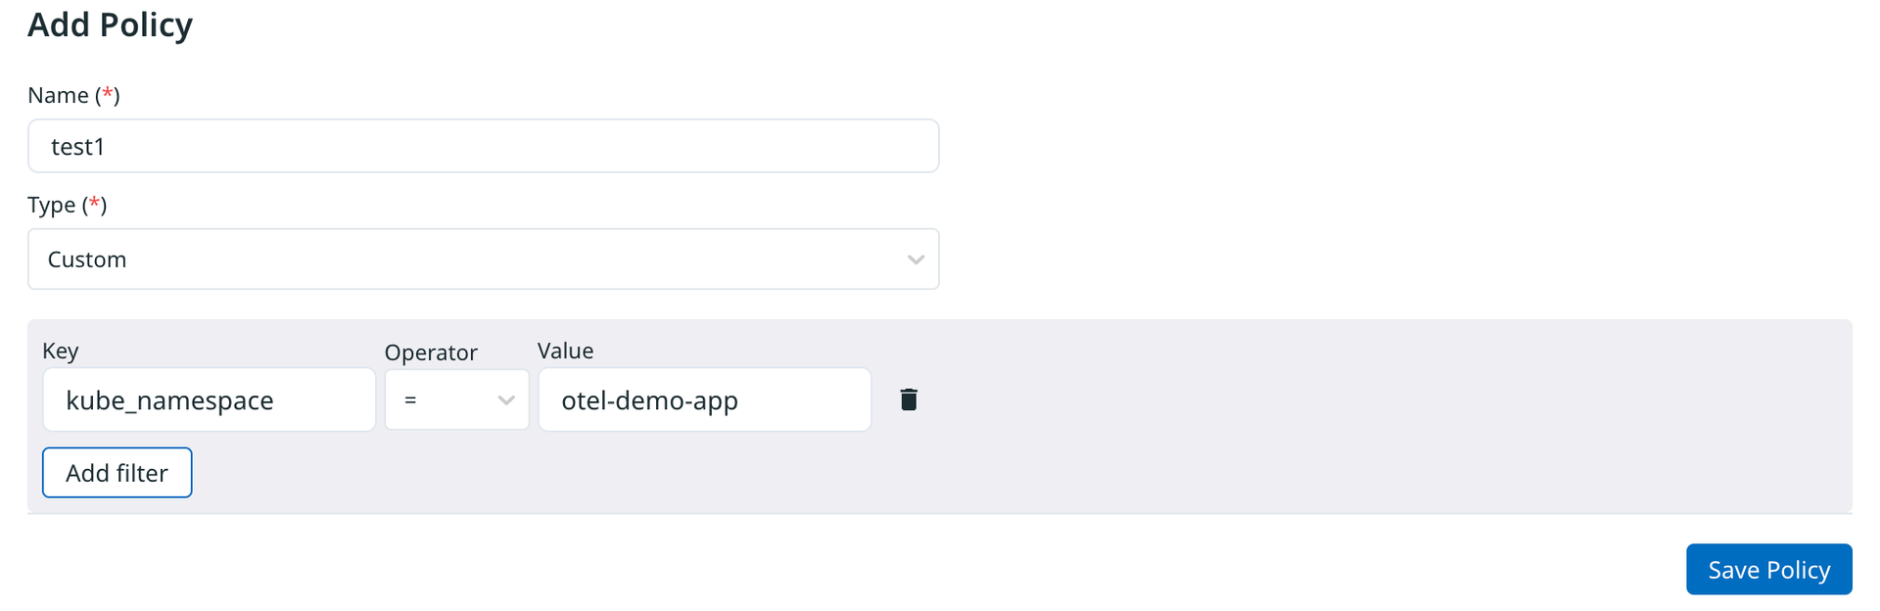Click the Save Policy button

[1768, 569]
